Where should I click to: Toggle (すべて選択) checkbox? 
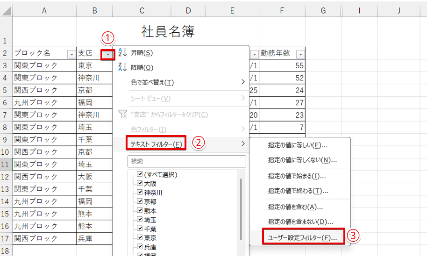(140, 174)
